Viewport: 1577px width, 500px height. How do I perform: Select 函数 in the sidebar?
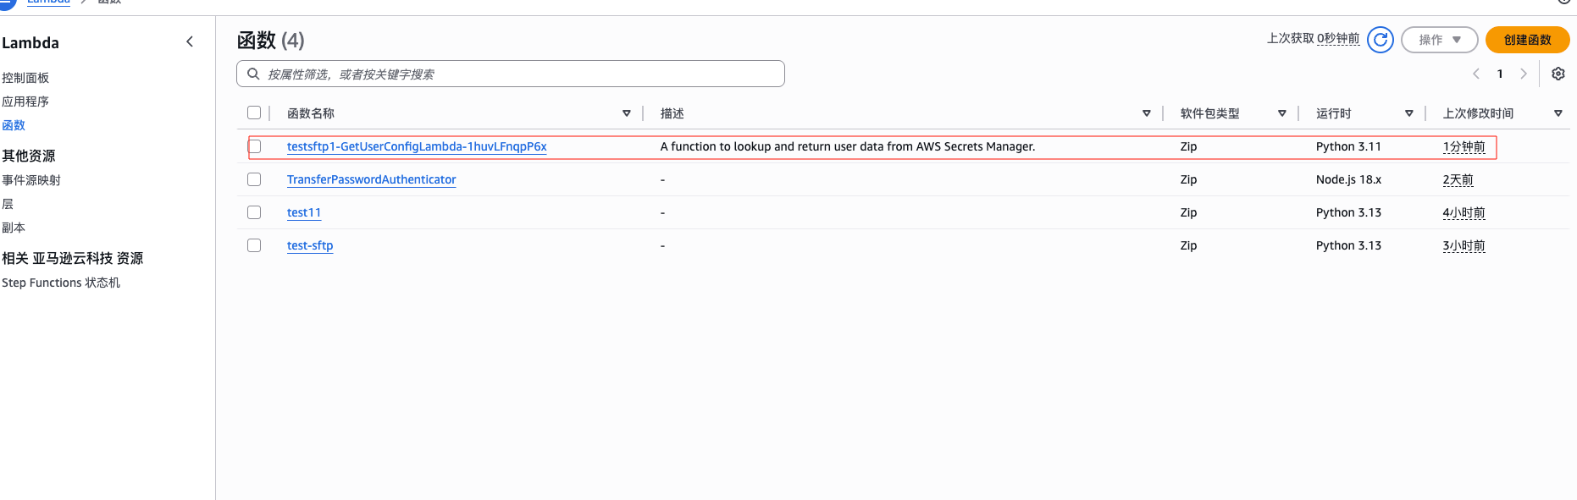point(14,125)
